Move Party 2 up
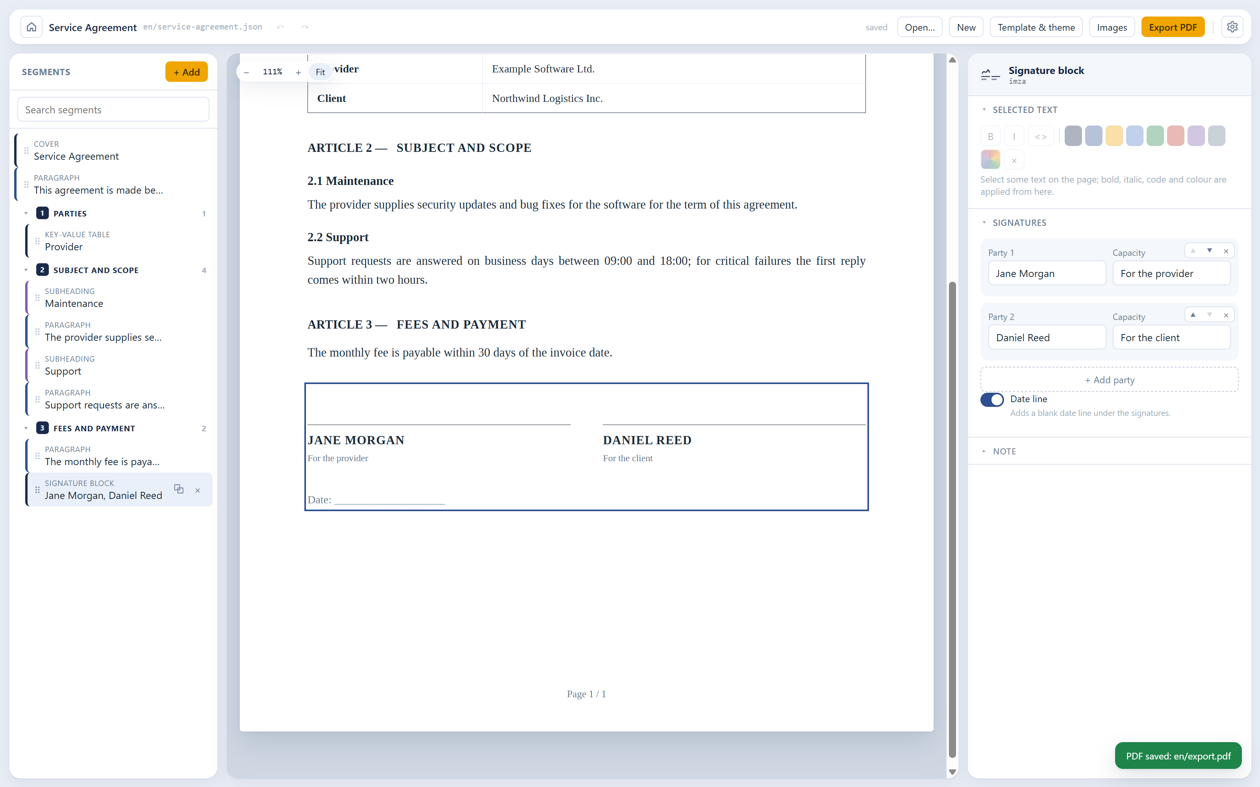The width and height of the screenshot is (1260, 787). [x=1193, y=315]
